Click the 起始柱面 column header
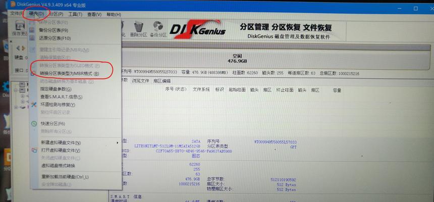This screenshot has width=434, height=202. [237, 90]
